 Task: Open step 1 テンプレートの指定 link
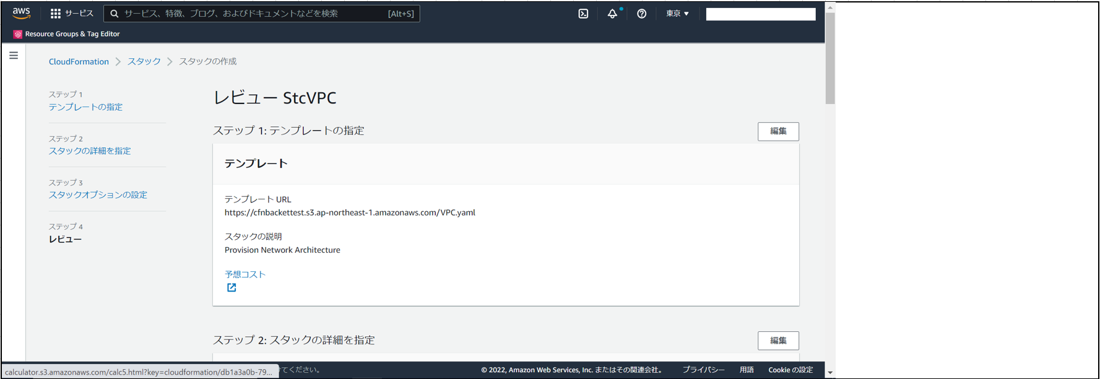point(85,107)
